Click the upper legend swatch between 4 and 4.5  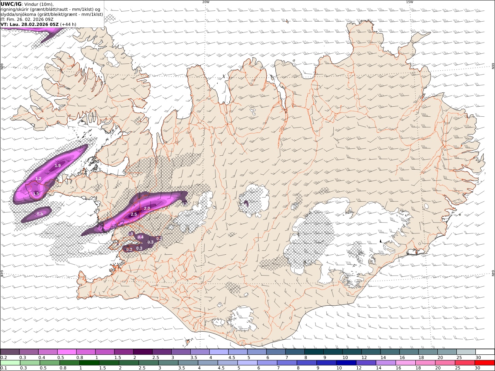tap(219, 352)
